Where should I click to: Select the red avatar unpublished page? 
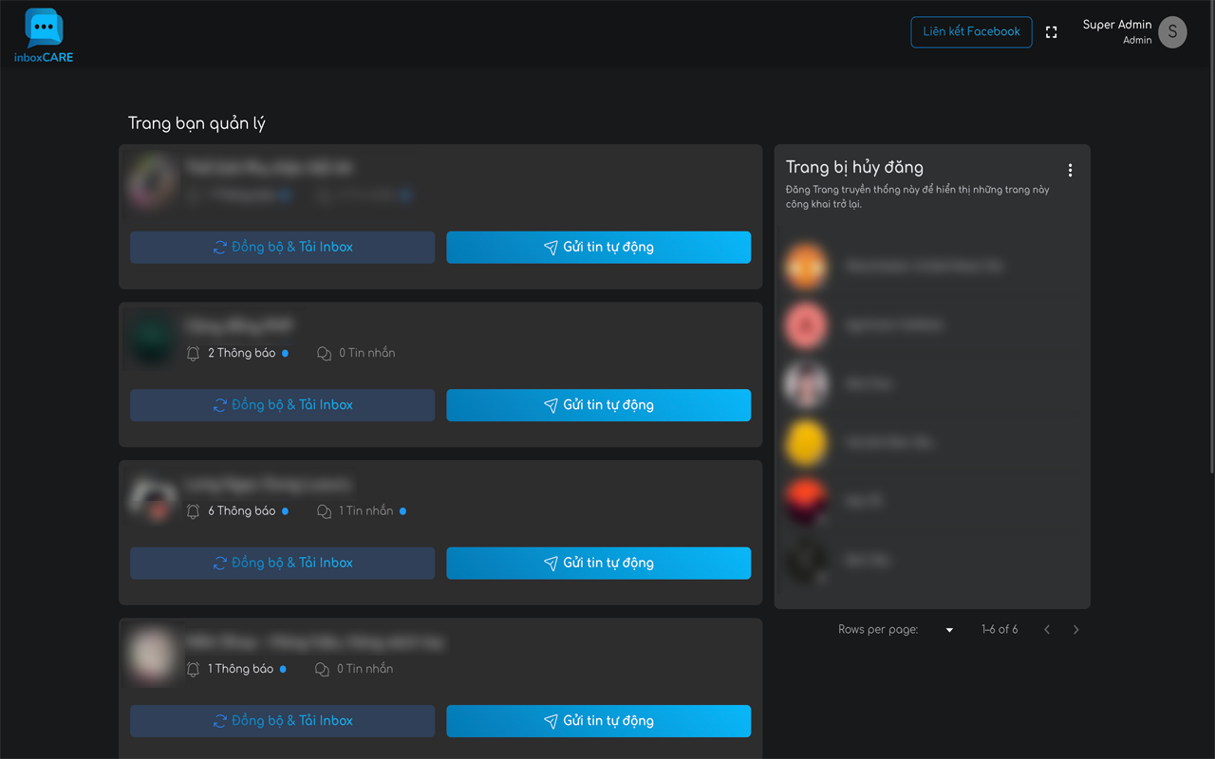click(x=806, y=325)
